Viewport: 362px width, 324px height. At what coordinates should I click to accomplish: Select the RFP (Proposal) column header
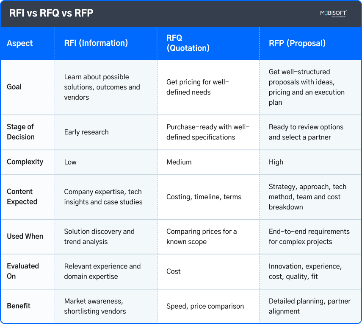[x=297, y=43]
